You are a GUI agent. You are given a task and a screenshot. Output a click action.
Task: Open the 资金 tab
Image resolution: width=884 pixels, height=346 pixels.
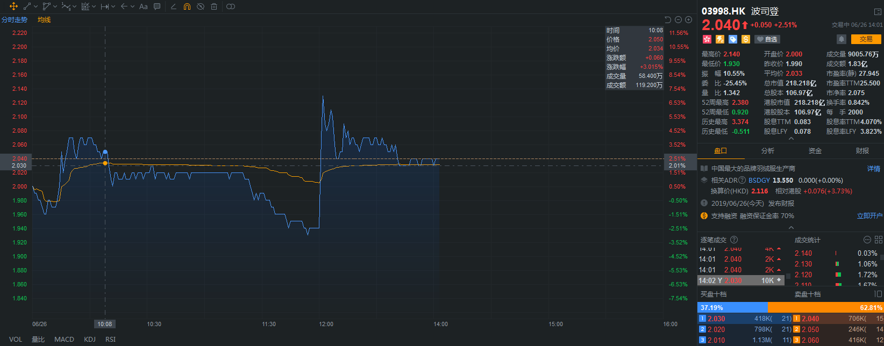click(x=815, y=151)
